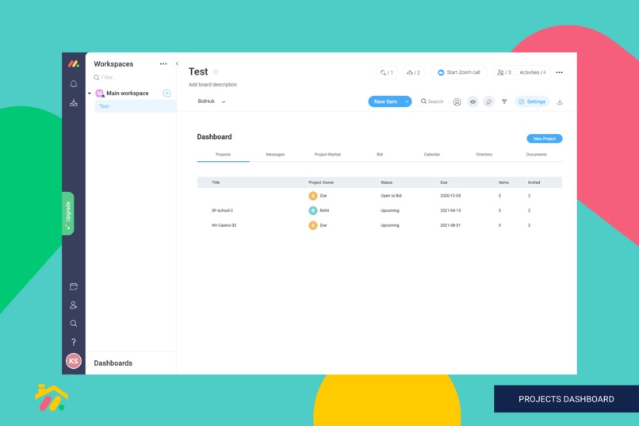Screen dimensions: 639x426
Task: Open the filter icon
Action: [x=504, y=102]
